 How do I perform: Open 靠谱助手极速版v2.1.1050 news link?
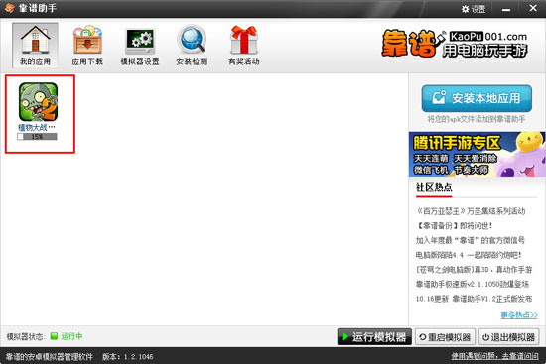tap(473, 284)
